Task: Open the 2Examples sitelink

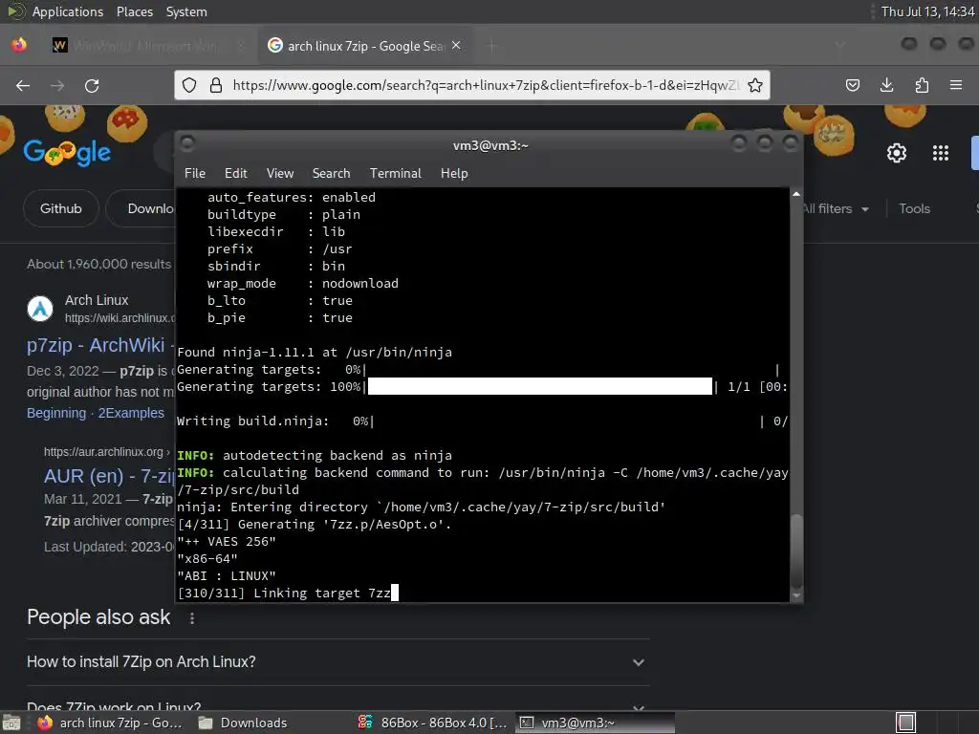Action: click(131, 413)
